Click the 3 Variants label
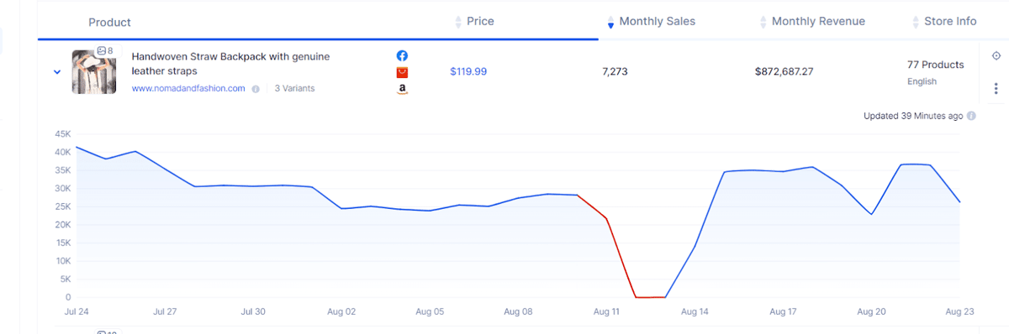The width and height of the screenshot is (1009, 334). [x=295, y=88]
